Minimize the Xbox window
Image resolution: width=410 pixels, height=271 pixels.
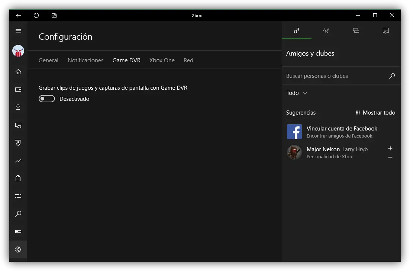click(x=358, y=16)
